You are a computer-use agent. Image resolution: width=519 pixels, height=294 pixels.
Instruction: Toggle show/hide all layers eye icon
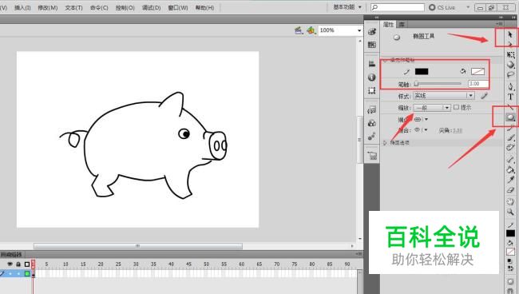click(10, 264)
